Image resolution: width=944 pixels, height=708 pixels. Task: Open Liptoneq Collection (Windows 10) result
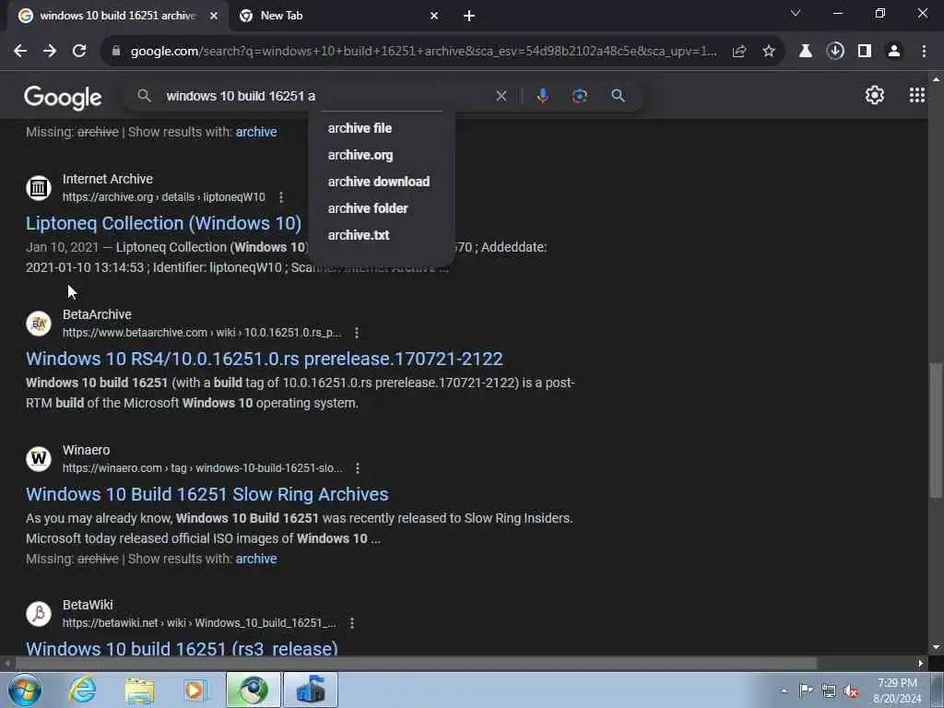coord(164,223)
